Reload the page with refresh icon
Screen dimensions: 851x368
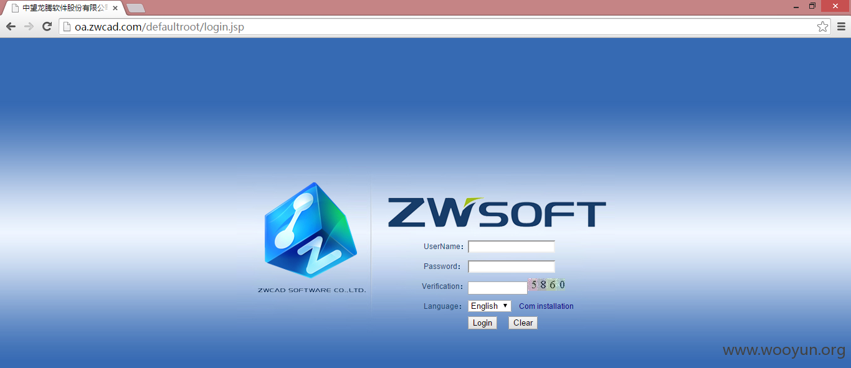tap(47, 26)
